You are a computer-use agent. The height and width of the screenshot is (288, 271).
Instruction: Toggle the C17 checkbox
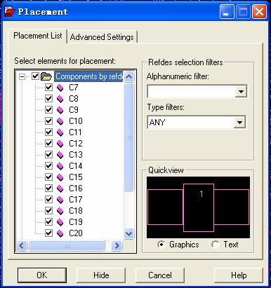(48, 200)
